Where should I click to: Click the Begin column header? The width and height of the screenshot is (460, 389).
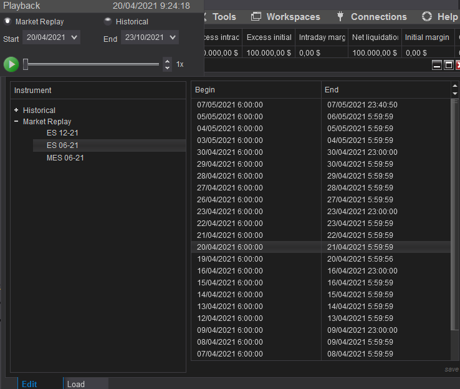coord(256,90)
